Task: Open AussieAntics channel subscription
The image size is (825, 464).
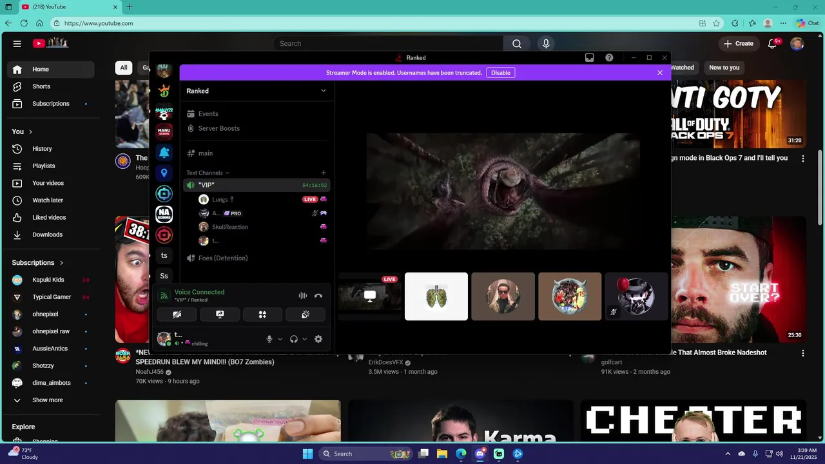Action: click(x=52, y=349)
